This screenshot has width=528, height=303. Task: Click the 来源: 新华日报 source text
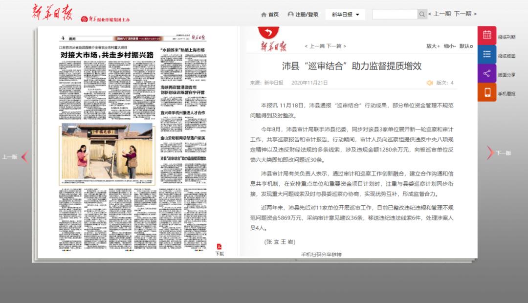(267, 83)
